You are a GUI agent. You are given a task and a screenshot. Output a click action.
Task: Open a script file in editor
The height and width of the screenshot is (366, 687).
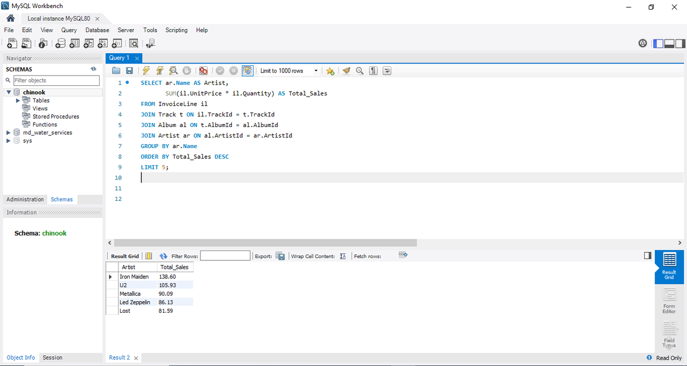(116, 71)
